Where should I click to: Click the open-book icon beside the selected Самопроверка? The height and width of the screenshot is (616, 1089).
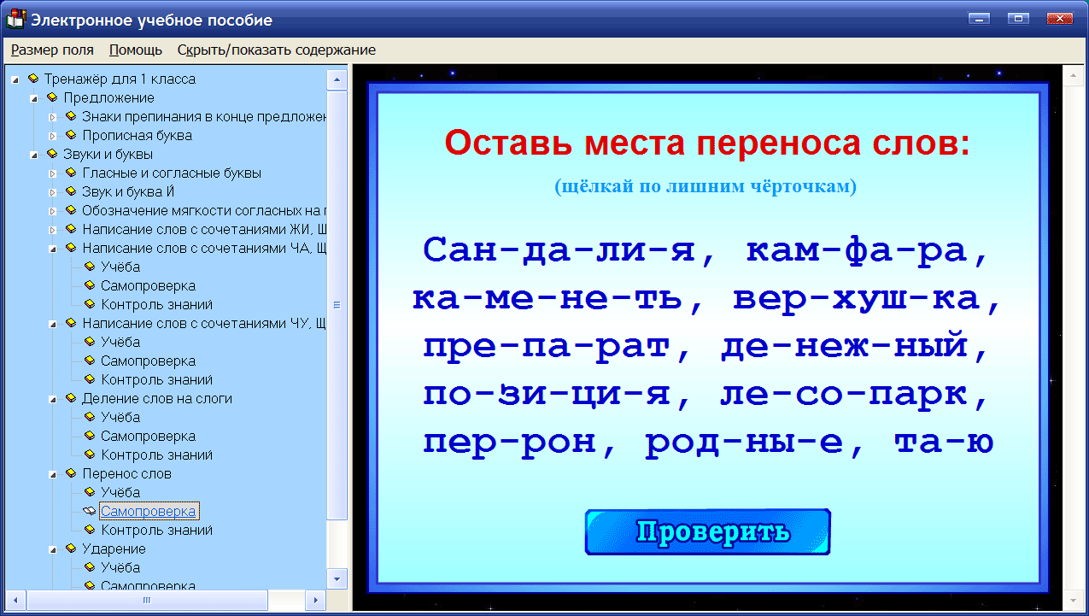90,511
